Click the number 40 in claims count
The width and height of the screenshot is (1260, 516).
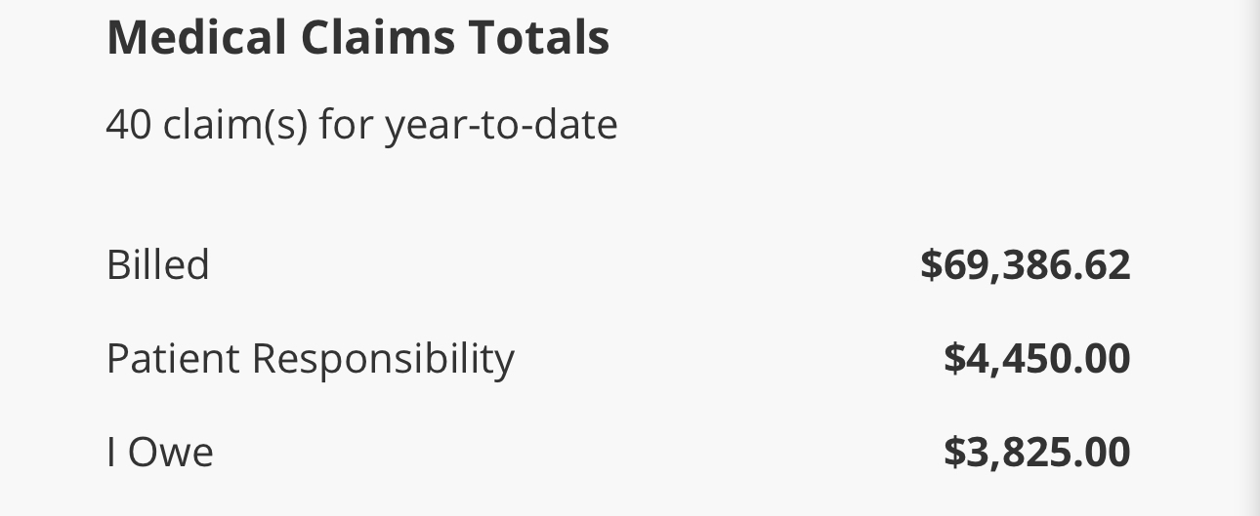coord(128,125)
